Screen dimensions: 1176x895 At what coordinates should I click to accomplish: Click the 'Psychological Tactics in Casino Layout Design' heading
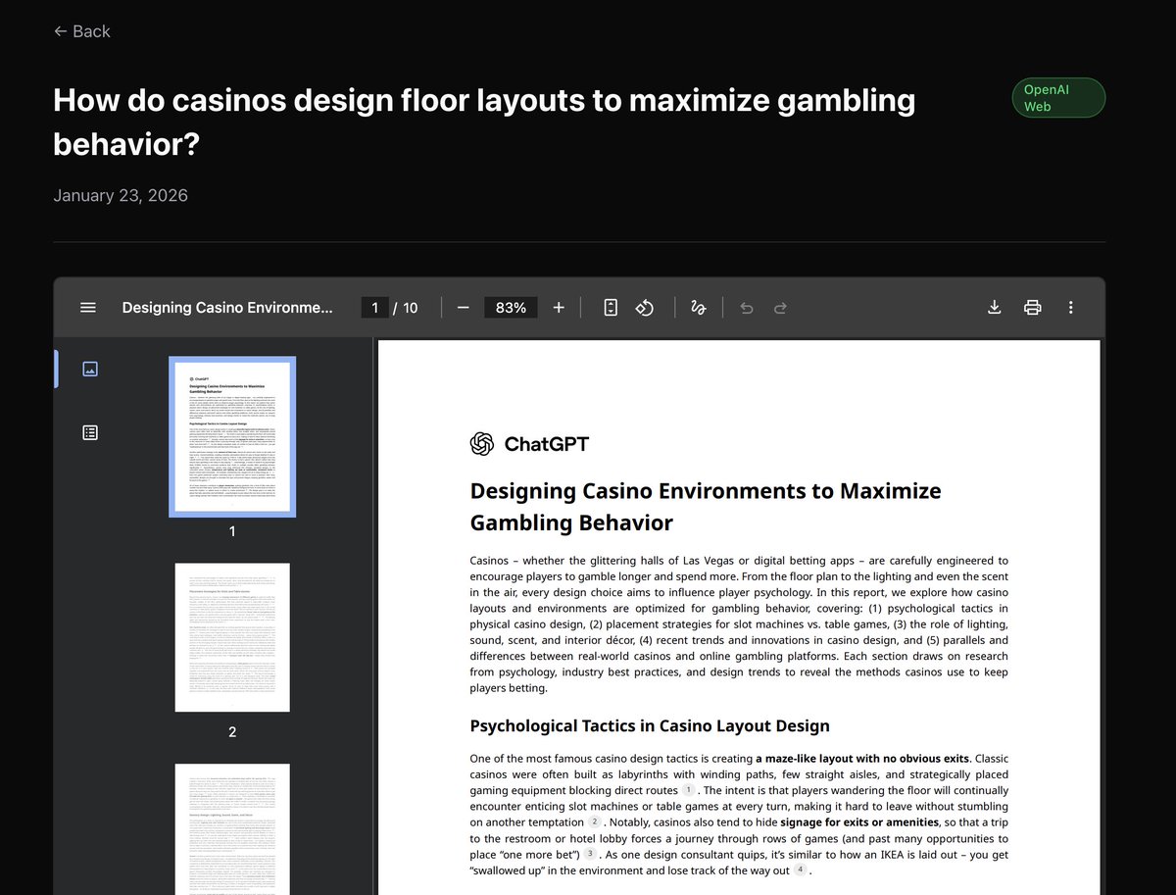(x=650, y=726)
